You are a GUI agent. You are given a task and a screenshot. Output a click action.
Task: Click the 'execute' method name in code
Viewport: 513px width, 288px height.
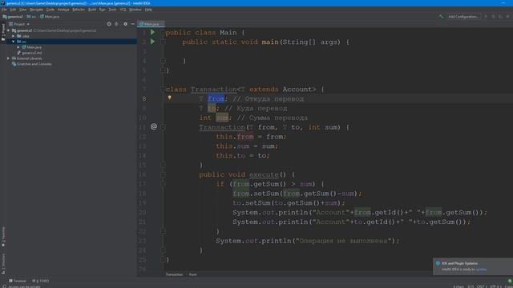click(264, 174)
